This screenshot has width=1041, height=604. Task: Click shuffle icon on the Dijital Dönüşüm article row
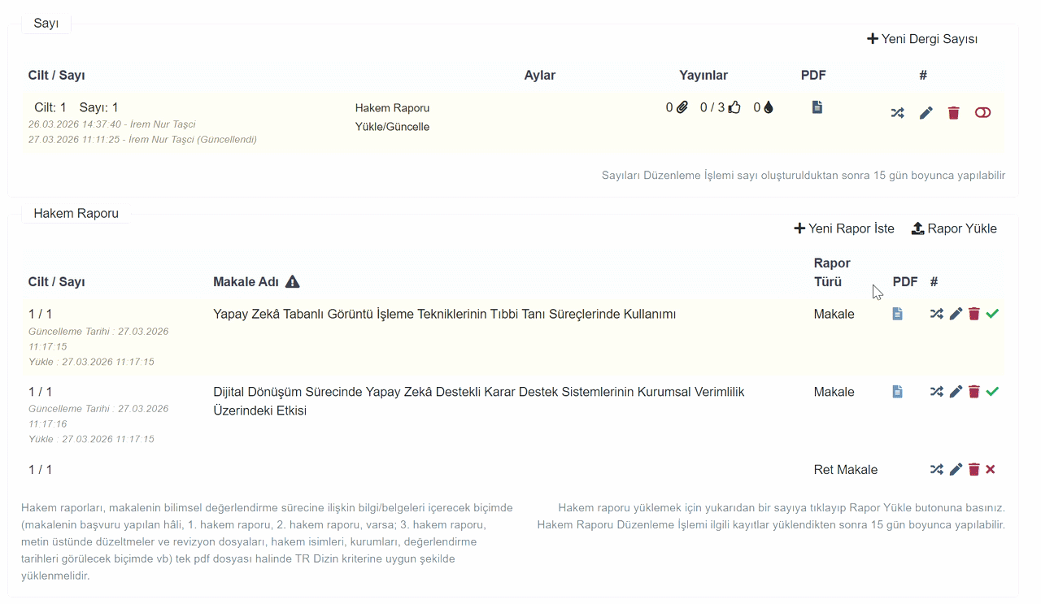tap(937, 392)
